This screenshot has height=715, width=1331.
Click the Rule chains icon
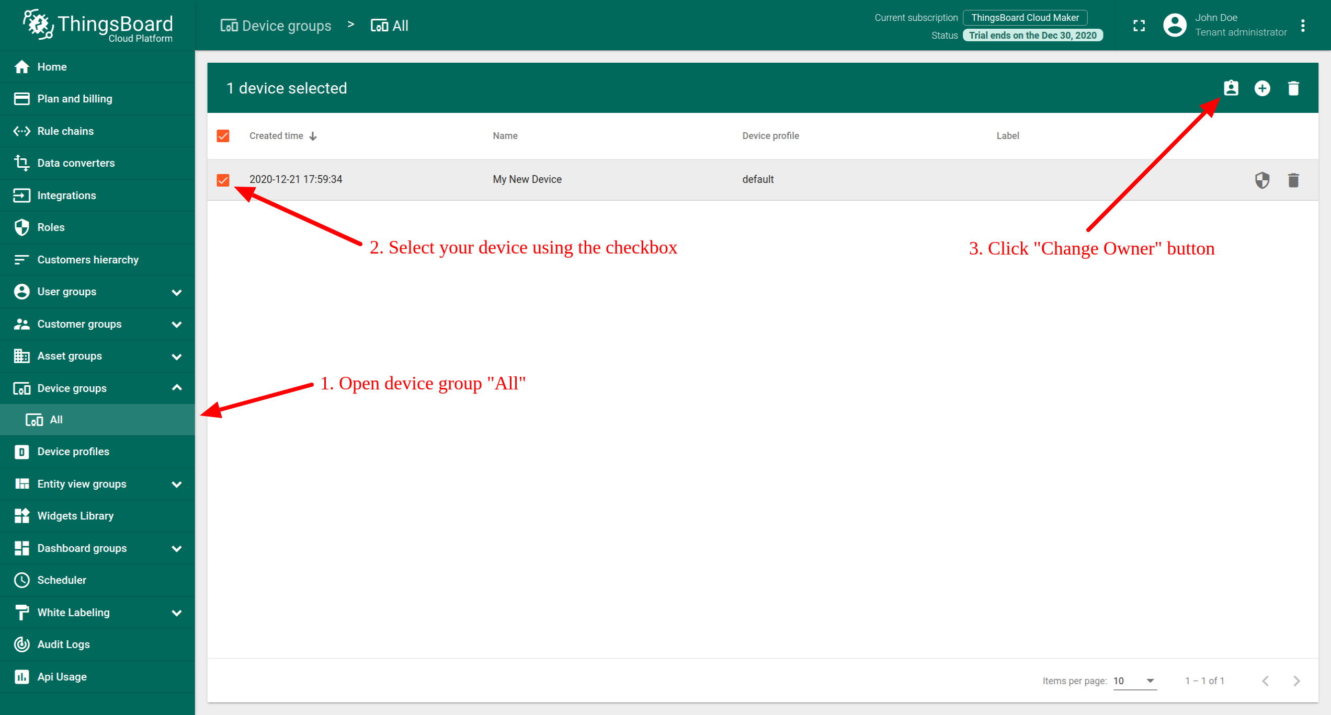[21, 131]
